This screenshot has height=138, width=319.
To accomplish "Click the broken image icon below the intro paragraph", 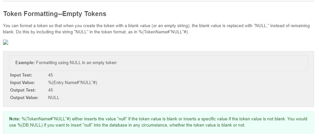I will tap(6, 42).
